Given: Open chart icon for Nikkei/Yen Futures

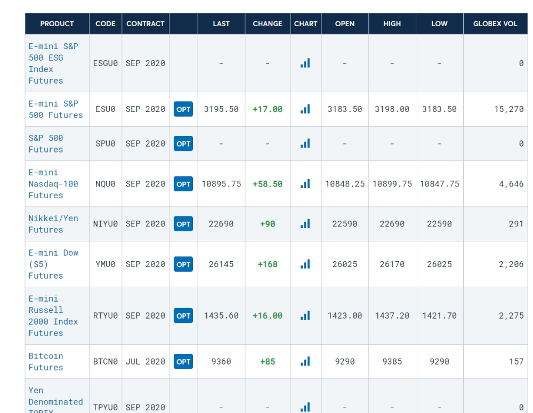Looking at the screenshot, I should pyautogui.click(x=305, y=224).
